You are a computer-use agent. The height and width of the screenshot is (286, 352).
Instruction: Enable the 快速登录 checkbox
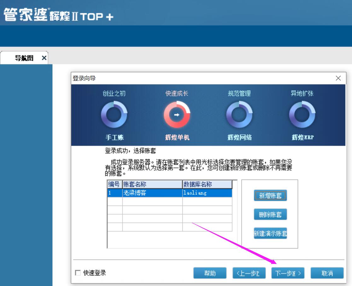(x=78, y=273)
